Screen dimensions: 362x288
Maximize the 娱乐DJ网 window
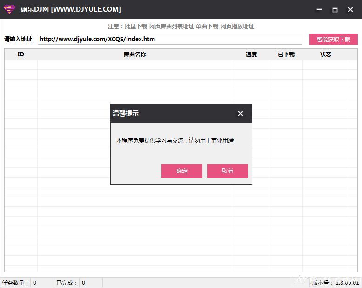tap(335, 9)
